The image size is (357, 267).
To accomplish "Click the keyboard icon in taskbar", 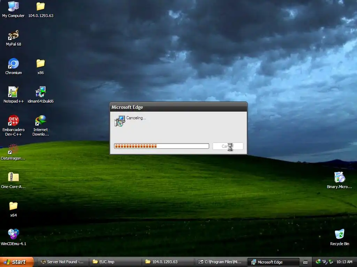I will coord(305,262).
